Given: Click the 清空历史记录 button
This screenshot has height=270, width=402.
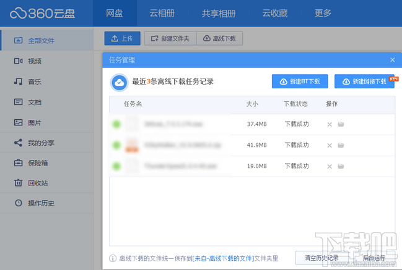Looking at the screenshot, I should [x=321, y=258].
